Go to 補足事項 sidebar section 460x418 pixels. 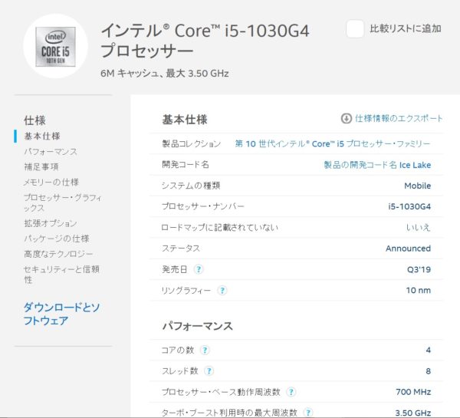point(41,166)
